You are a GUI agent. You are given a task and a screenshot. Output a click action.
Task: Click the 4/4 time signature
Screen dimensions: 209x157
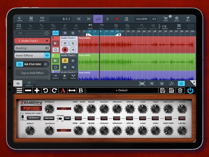coord(154,19)
